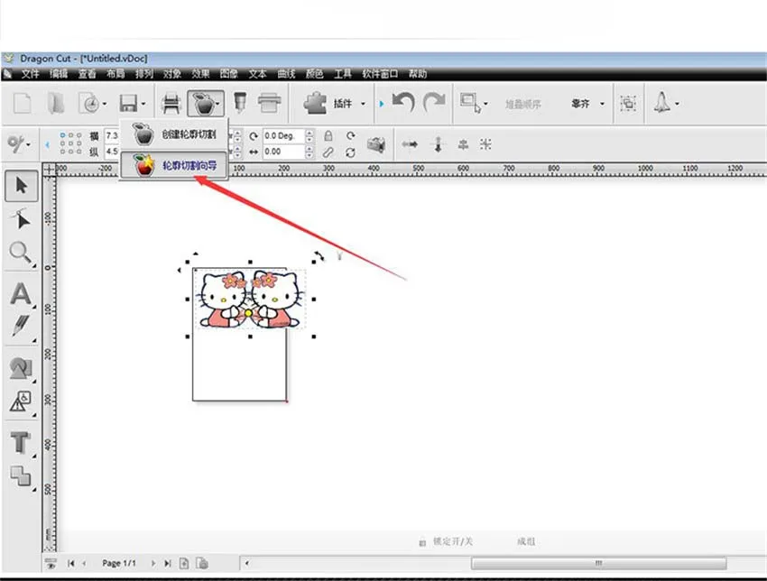Click the 插件 button label
The image size is (767, 581).
[x=342, y=104]
